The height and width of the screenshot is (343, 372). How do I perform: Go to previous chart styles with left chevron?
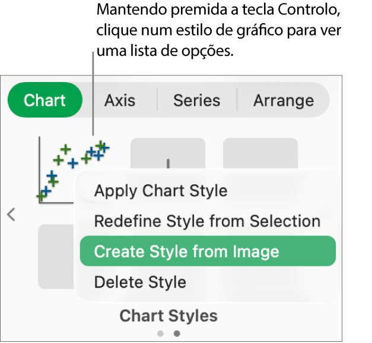pos(11,215)
